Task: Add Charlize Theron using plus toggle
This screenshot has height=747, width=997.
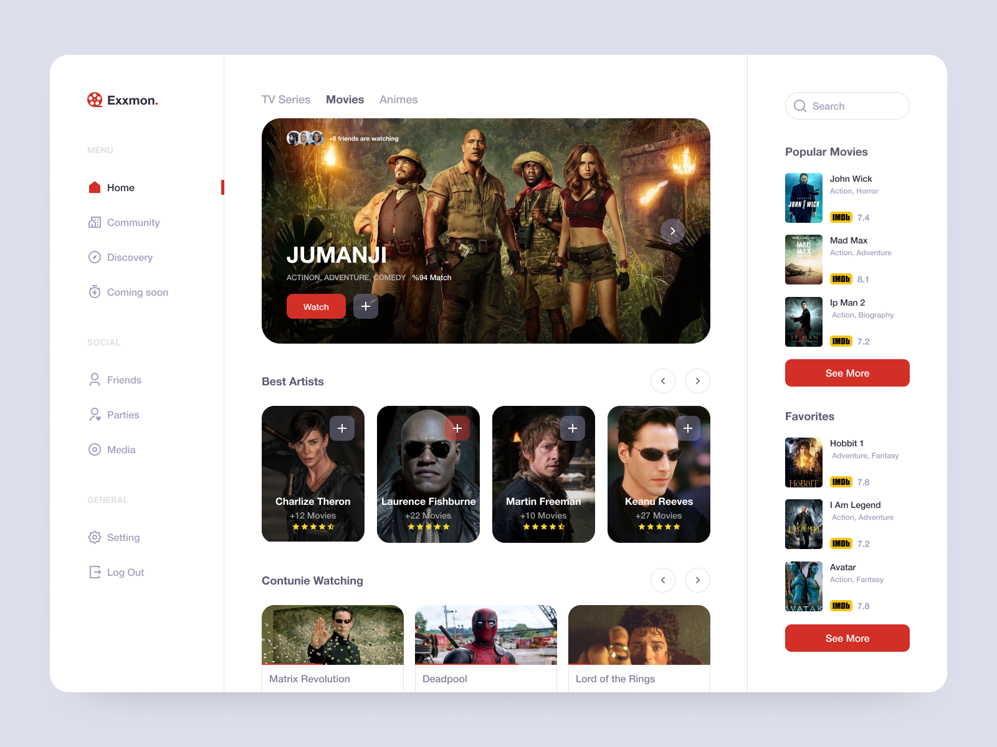Action: tap(343, 428)
